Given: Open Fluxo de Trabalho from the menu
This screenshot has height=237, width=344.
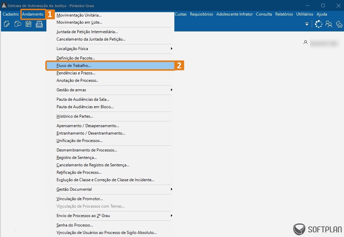Looking at the screenshot, I should point(110,66).
